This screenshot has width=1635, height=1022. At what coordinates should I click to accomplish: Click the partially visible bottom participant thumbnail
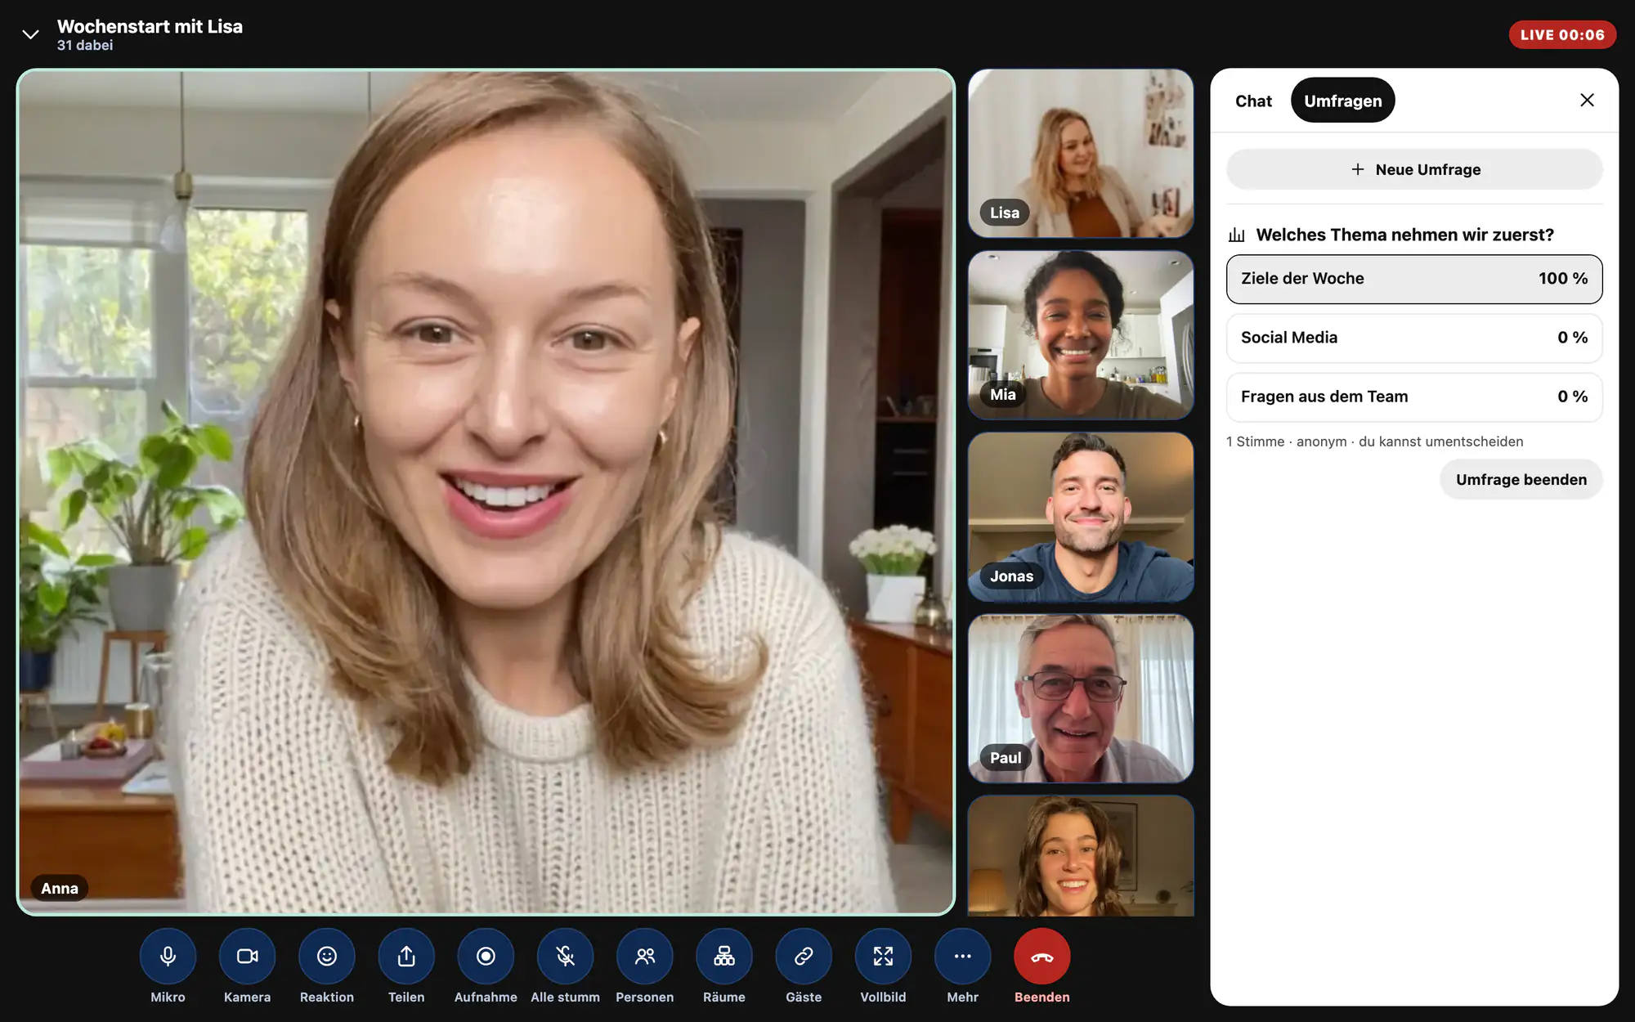[1081, 856]
